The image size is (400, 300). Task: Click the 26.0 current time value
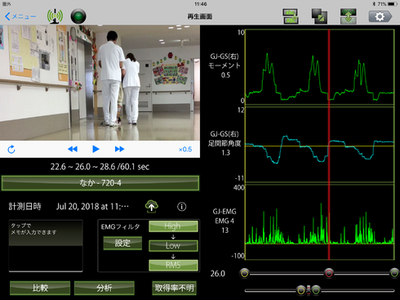[218, 274]
